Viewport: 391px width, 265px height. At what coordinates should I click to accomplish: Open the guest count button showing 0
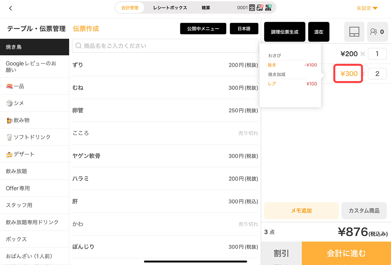point(378,32)
